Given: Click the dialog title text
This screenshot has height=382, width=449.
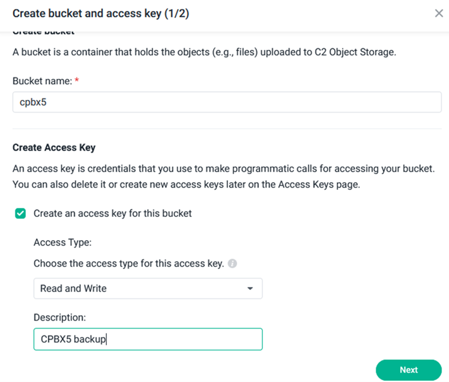Looking at the screenshot, I should point(101,14).
